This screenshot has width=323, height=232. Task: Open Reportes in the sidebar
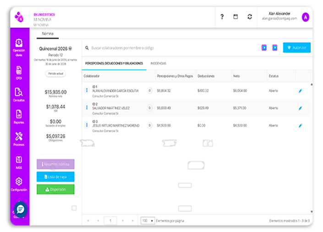click(19, 117)
